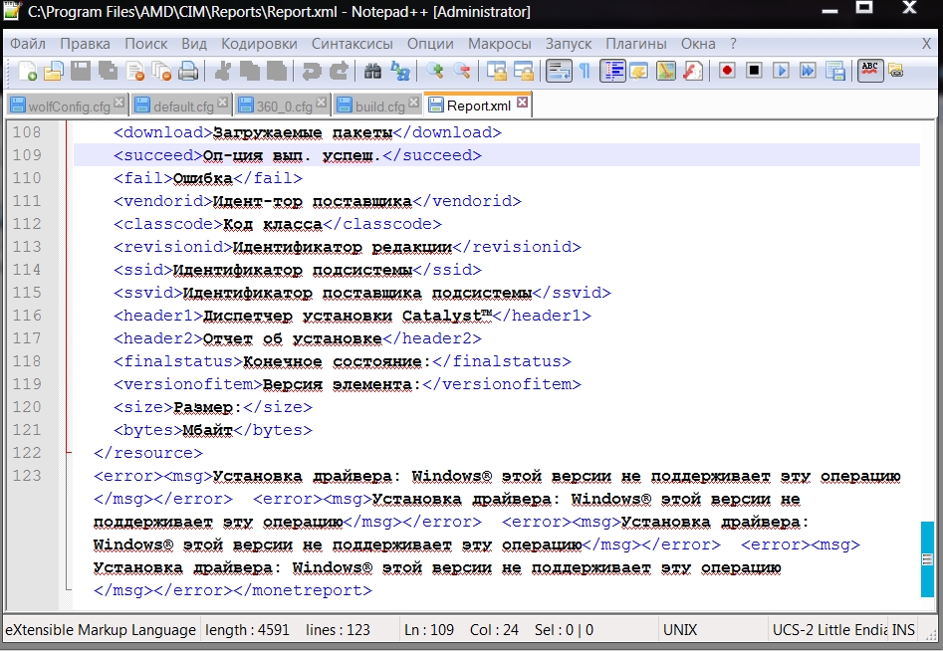Click the New file toolbar icon

pos(29,71)
